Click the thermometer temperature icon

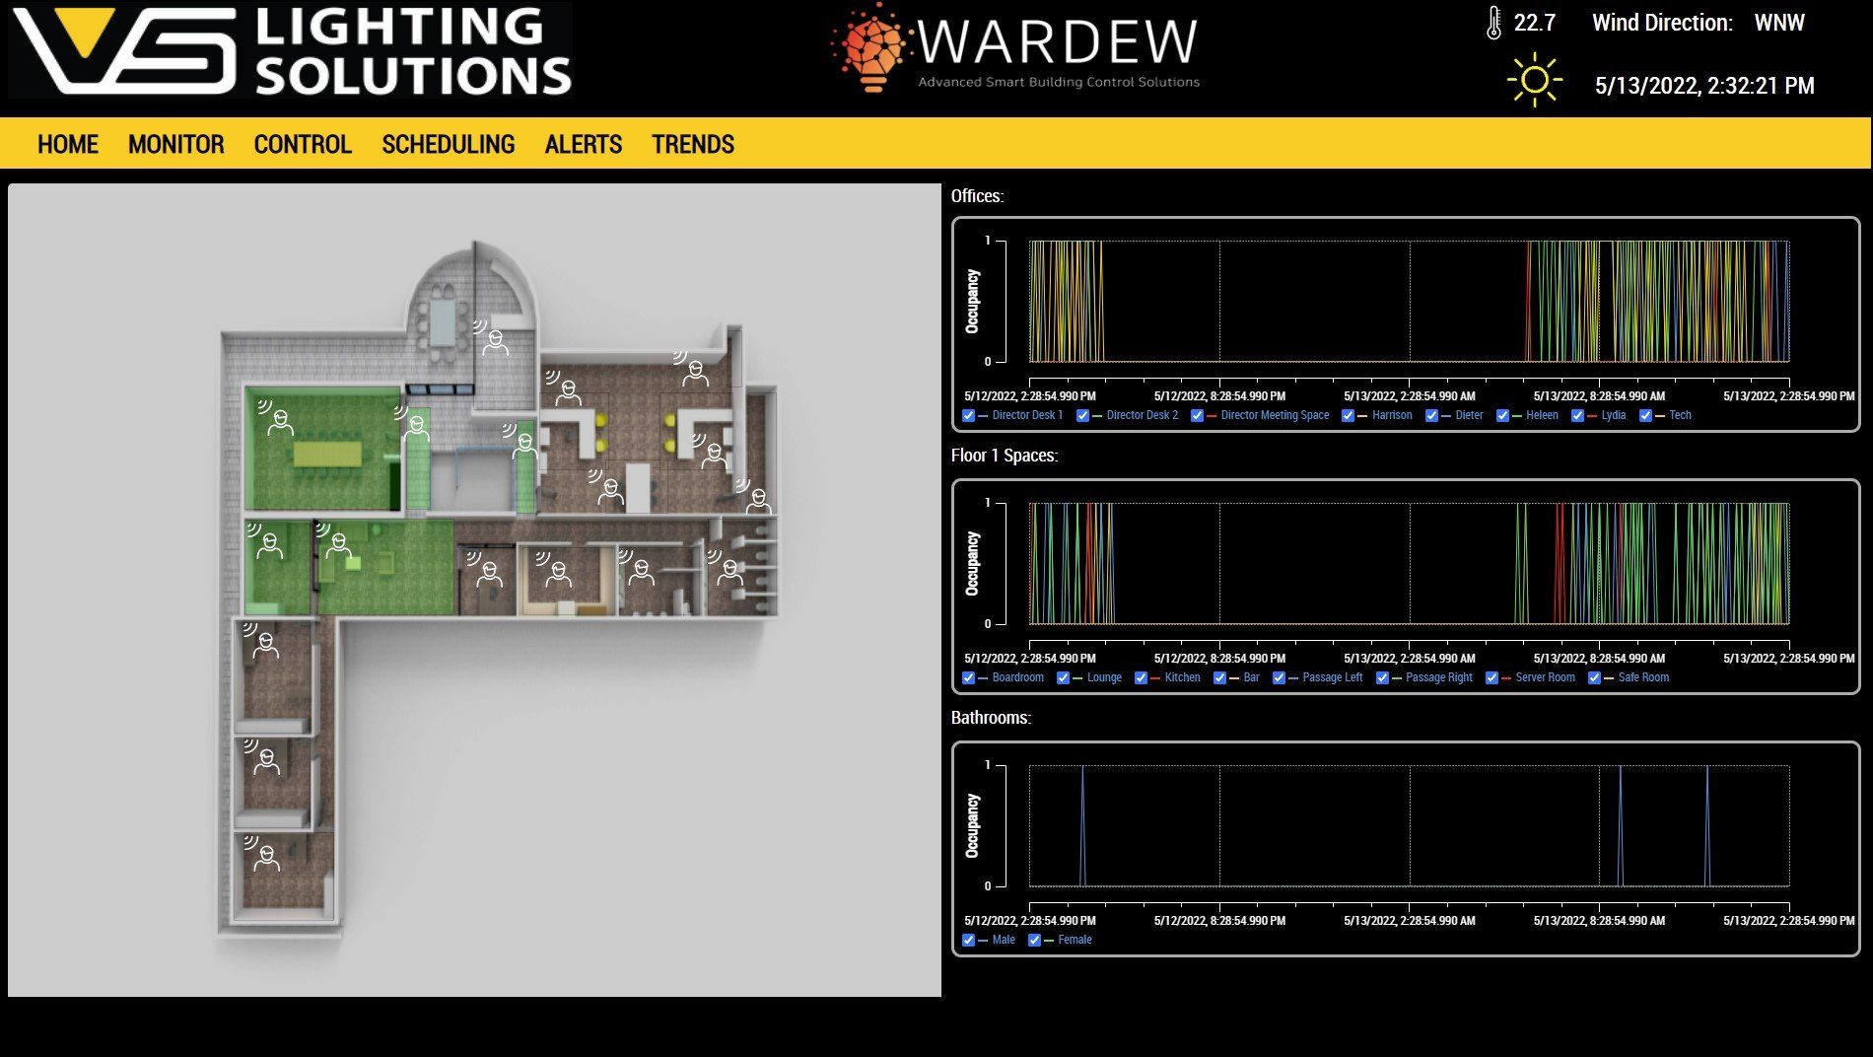click(1493, 23)
